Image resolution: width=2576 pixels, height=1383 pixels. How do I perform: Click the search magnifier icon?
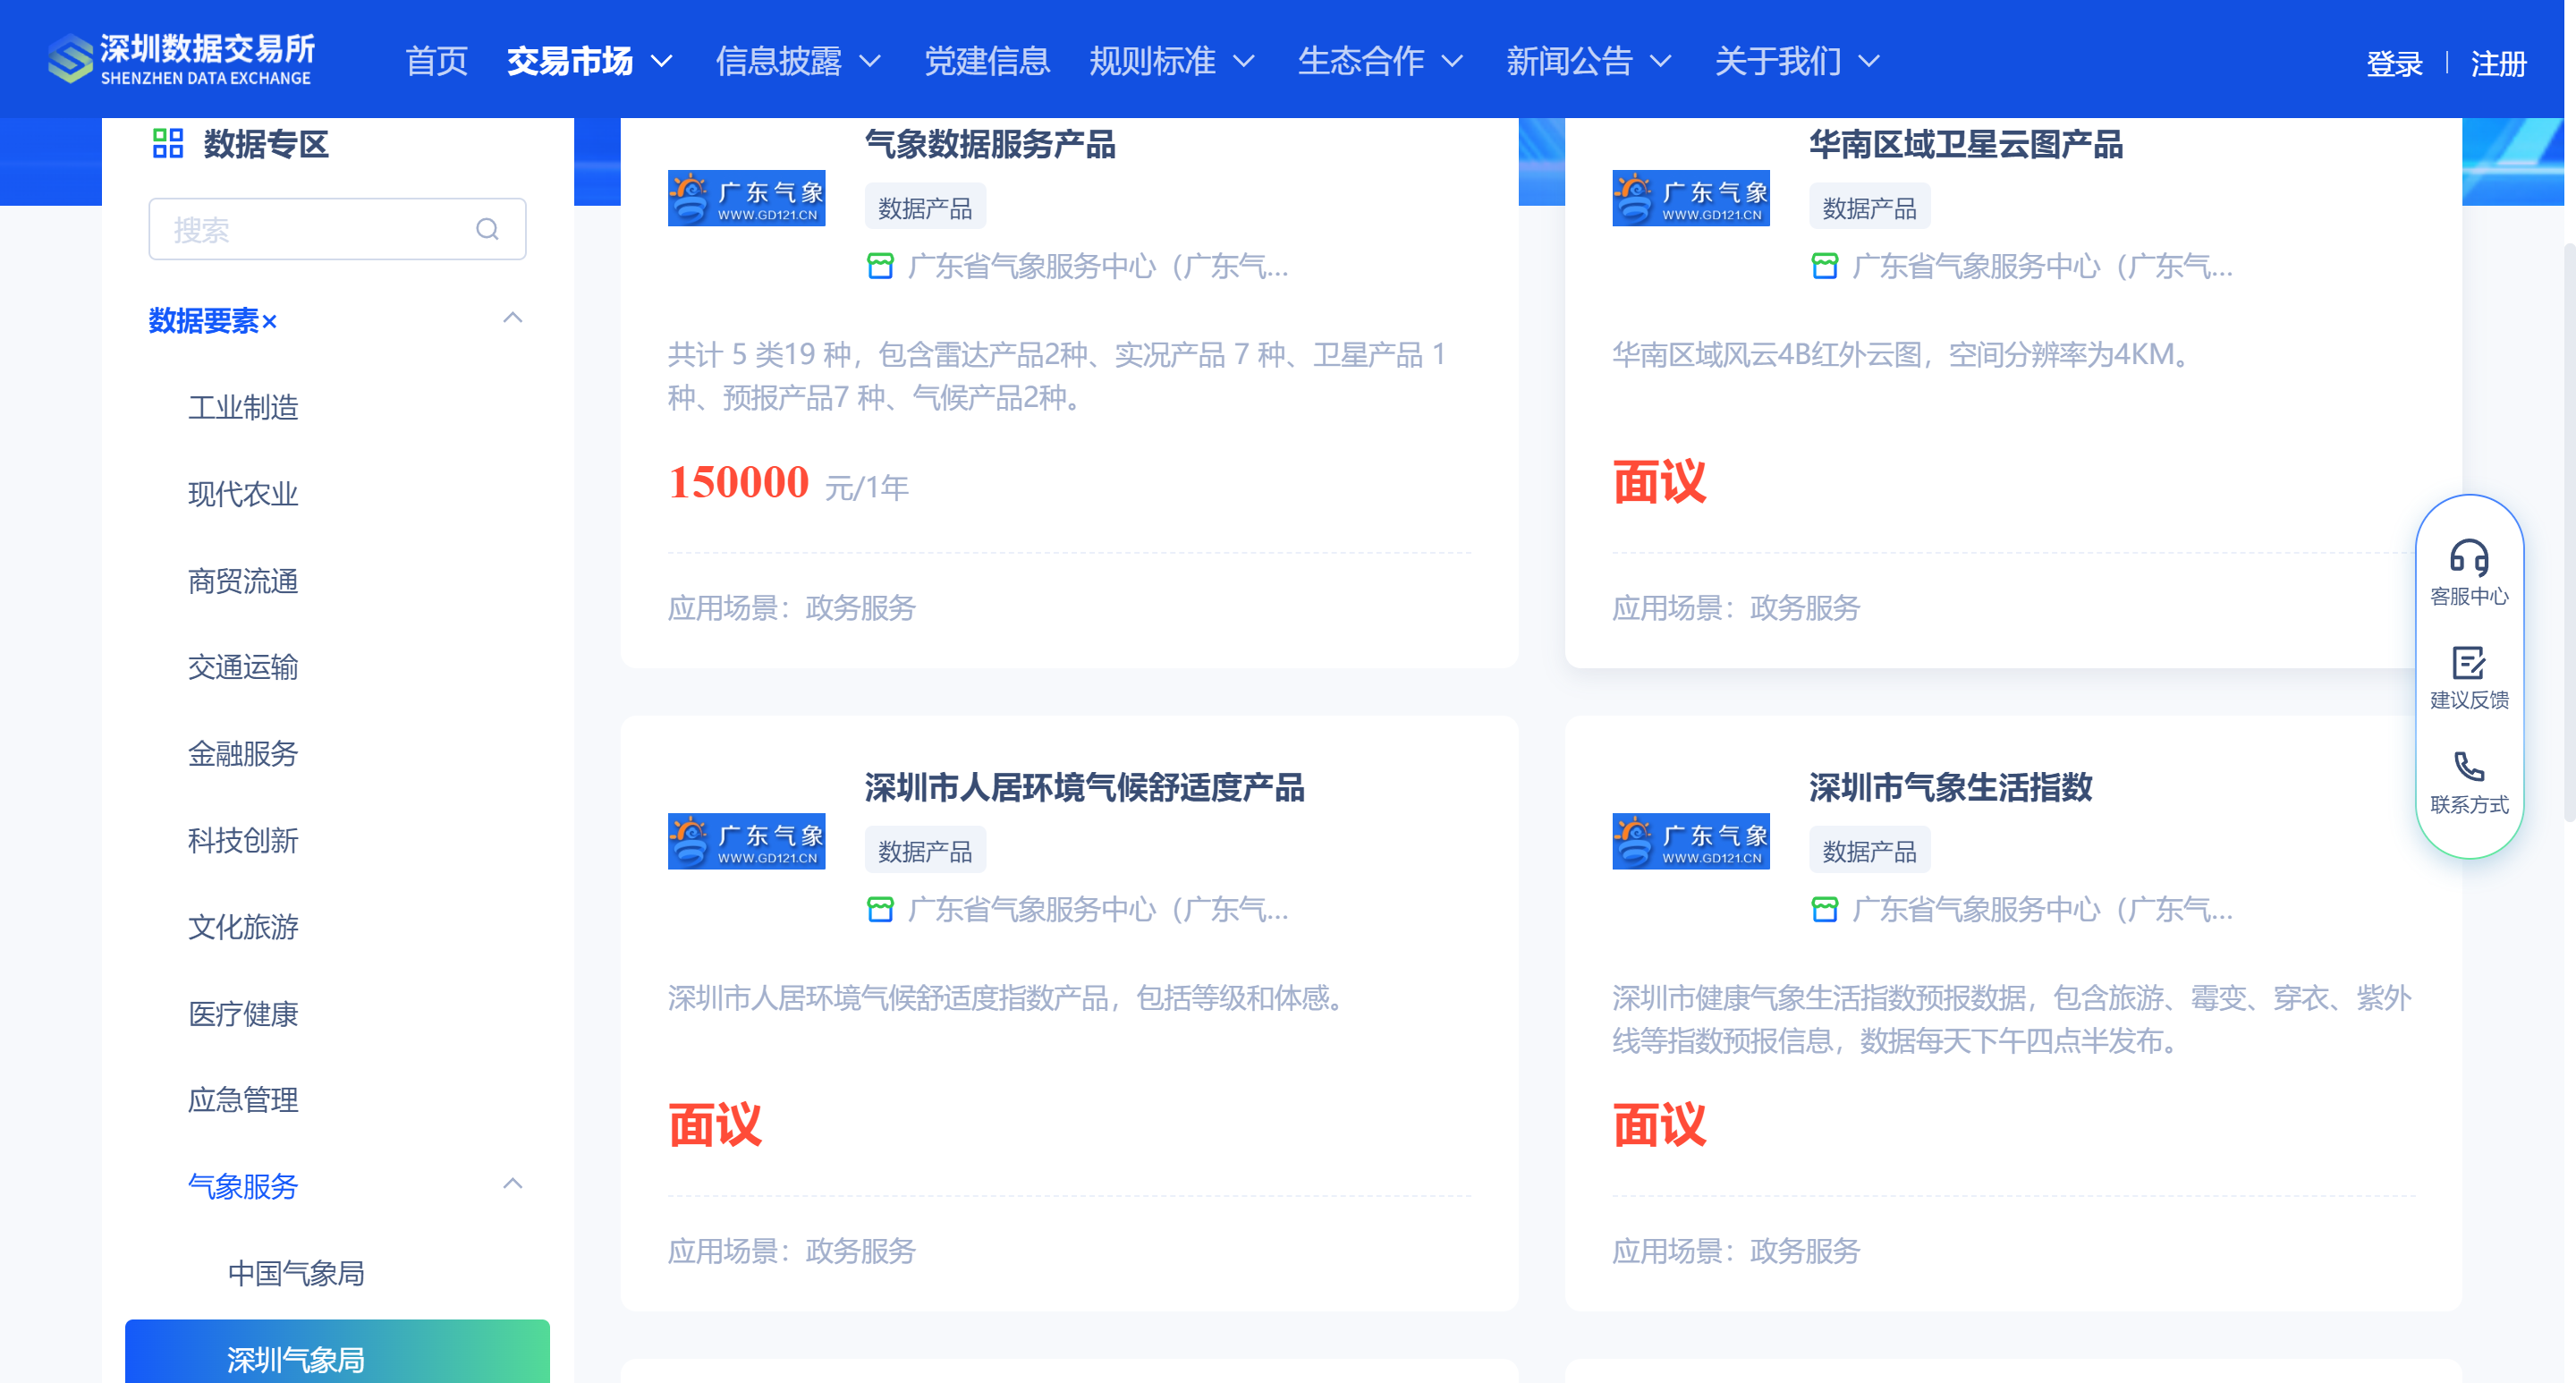[x=487, y=229]
